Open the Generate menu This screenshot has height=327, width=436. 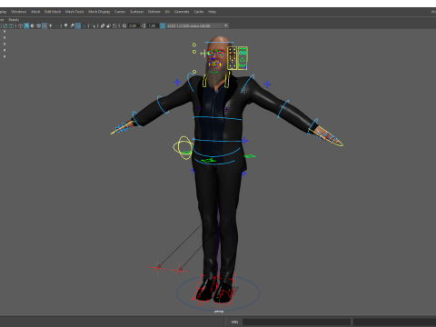[182, 12]
